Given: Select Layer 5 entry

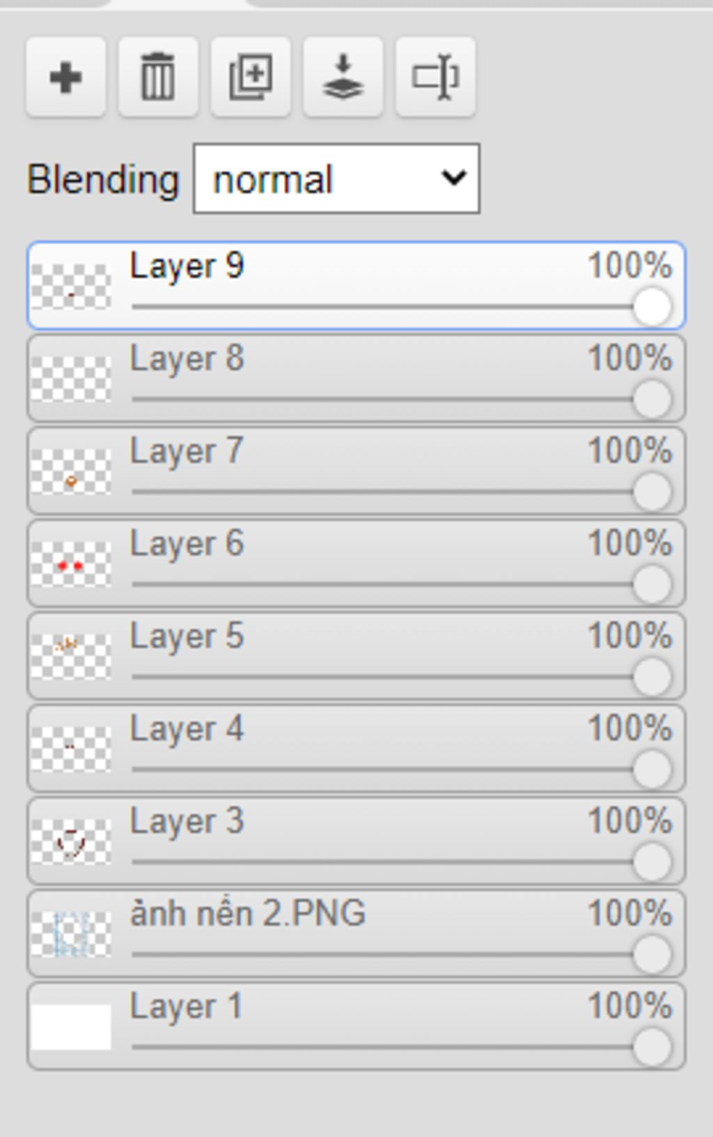Looking at the screenshot, I should (356, 656).
